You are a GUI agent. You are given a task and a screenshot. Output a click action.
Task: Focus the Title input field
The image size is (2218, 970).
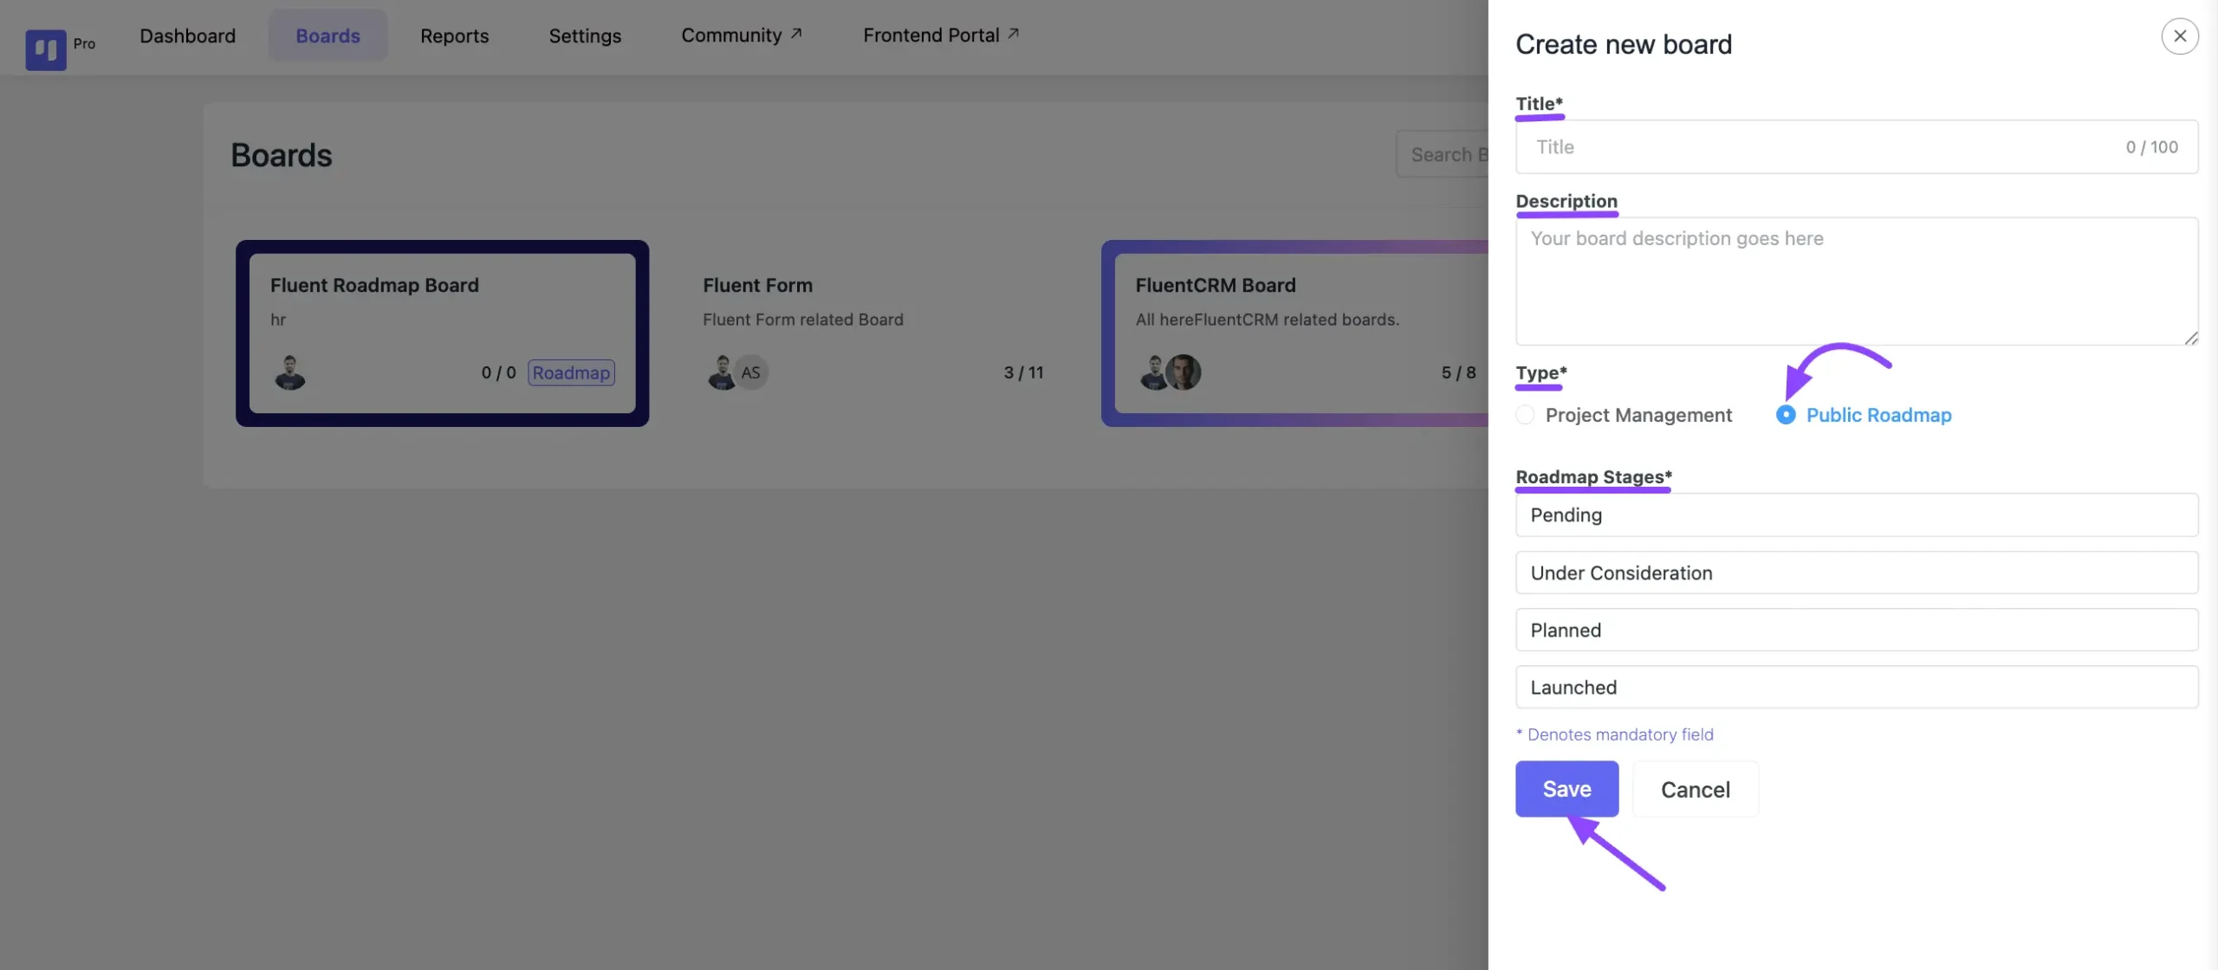(x=1857, y=147)
